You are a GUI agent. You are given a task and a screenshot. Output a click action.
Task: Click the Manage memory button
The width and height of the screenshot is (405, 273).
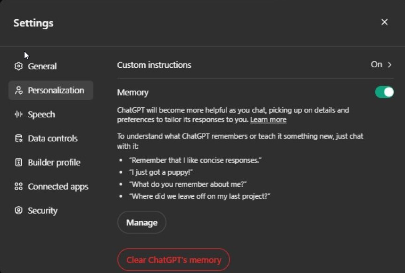[x=141, y=222]
